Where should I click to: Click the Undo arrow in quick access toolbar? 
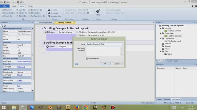pos(9,2)
